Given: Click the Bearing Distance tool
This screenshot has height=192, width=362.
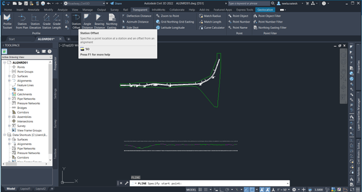Looking at the screenshot, I should pyautogui.click(x=99, y=21).
